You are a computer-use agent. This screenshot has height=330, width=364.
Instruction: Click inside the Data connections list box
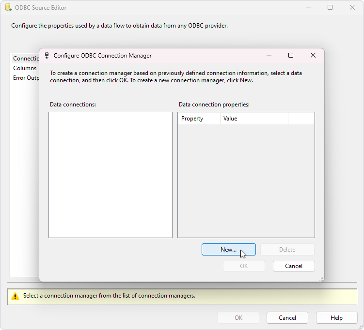[x=111, y=175]
